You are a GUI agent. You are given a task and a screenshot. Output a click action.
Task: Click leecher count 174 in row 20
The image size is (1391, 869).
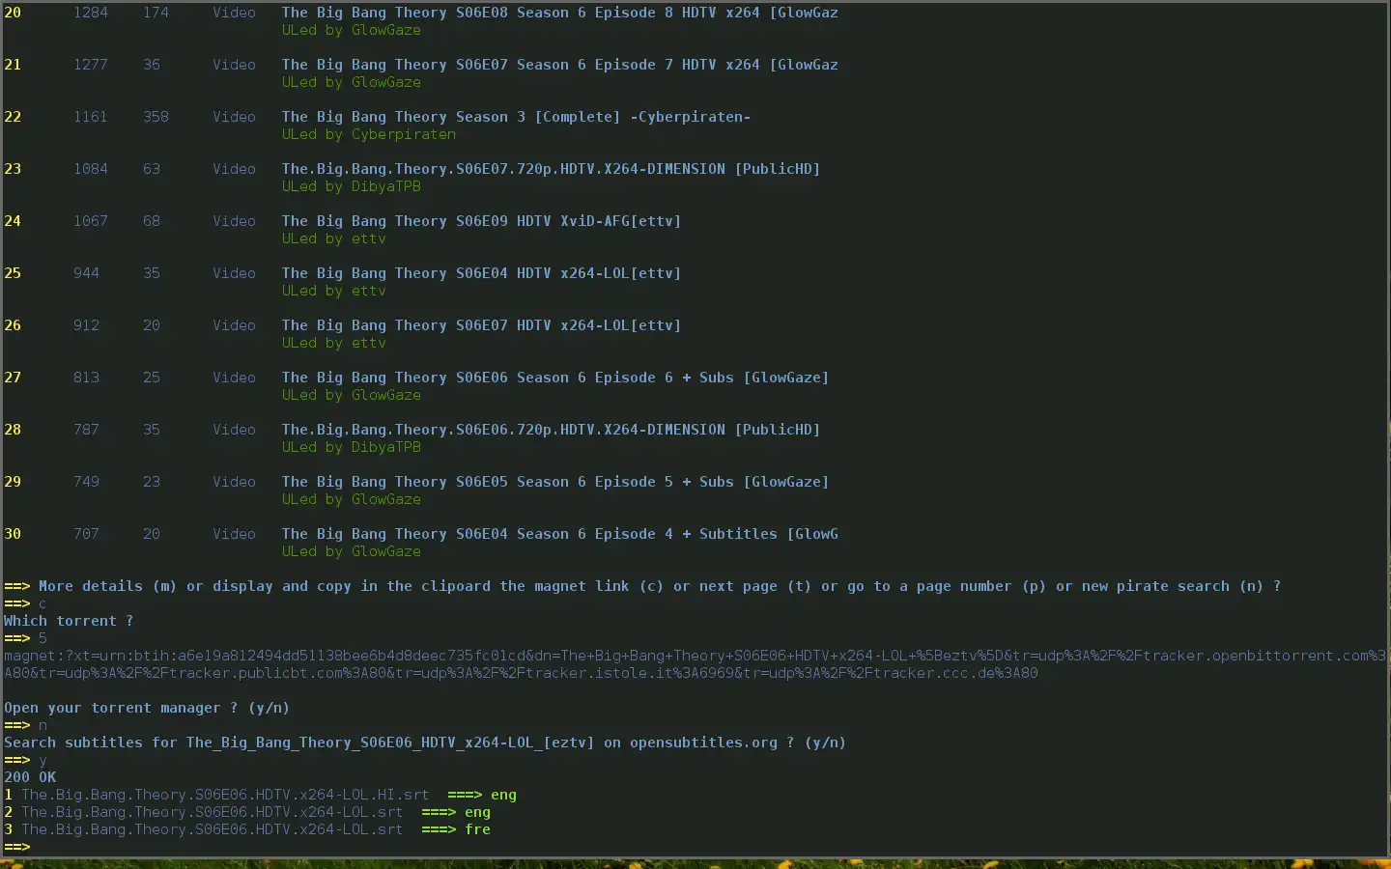pos(156,13)
